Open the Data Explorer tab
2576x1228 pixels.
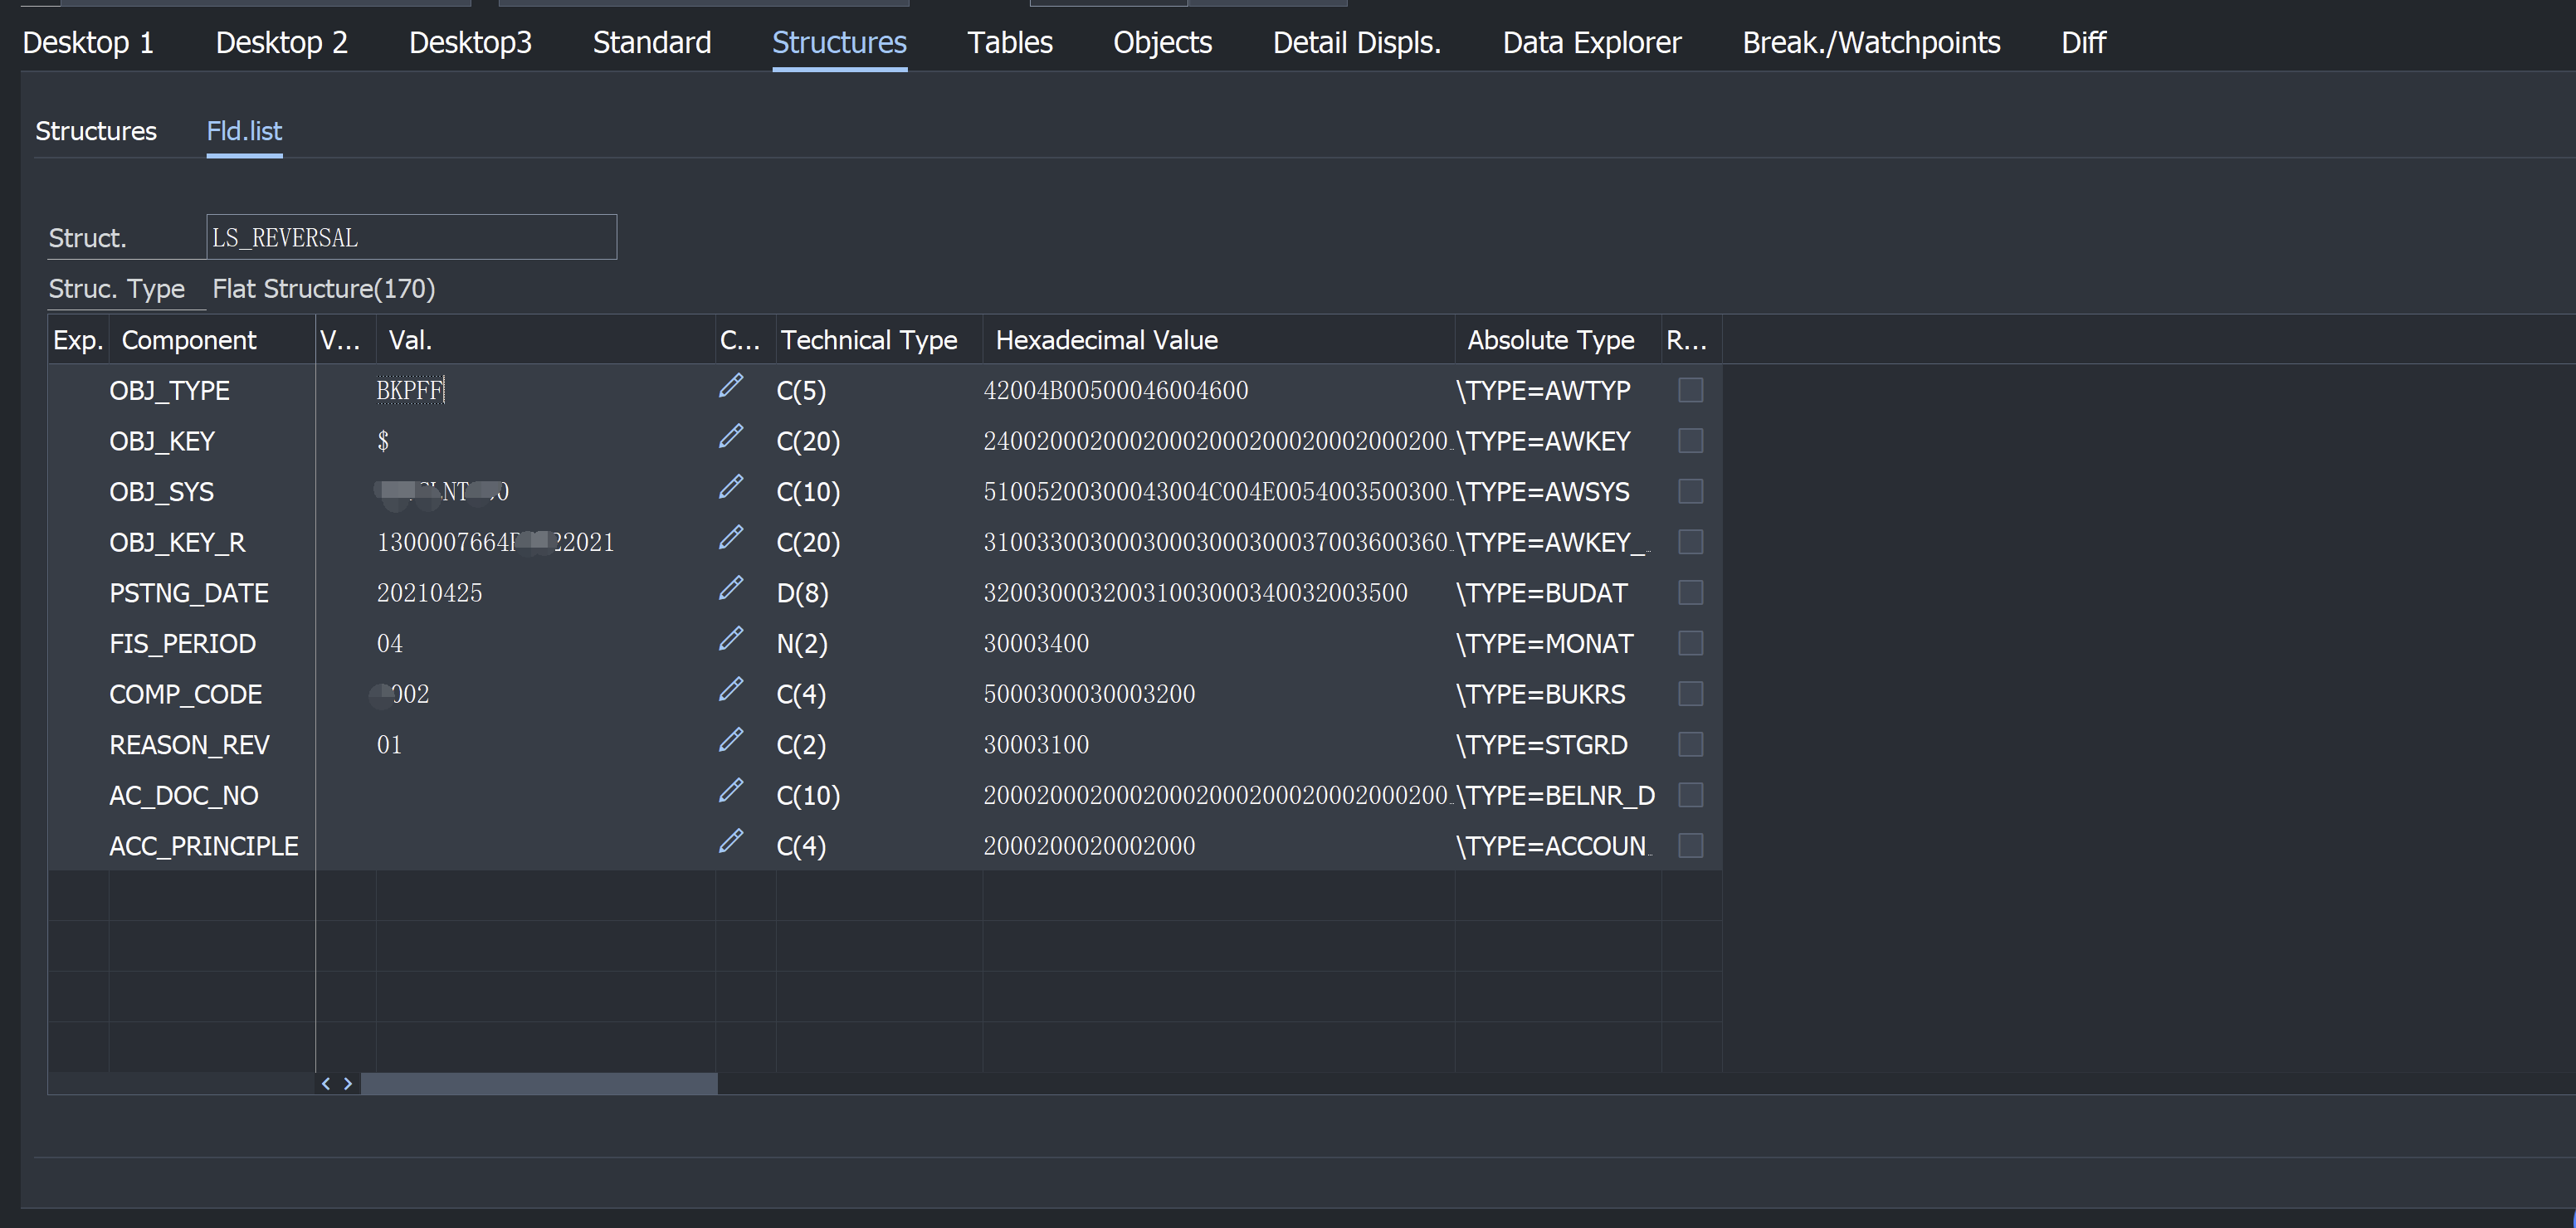(1592, 43)
